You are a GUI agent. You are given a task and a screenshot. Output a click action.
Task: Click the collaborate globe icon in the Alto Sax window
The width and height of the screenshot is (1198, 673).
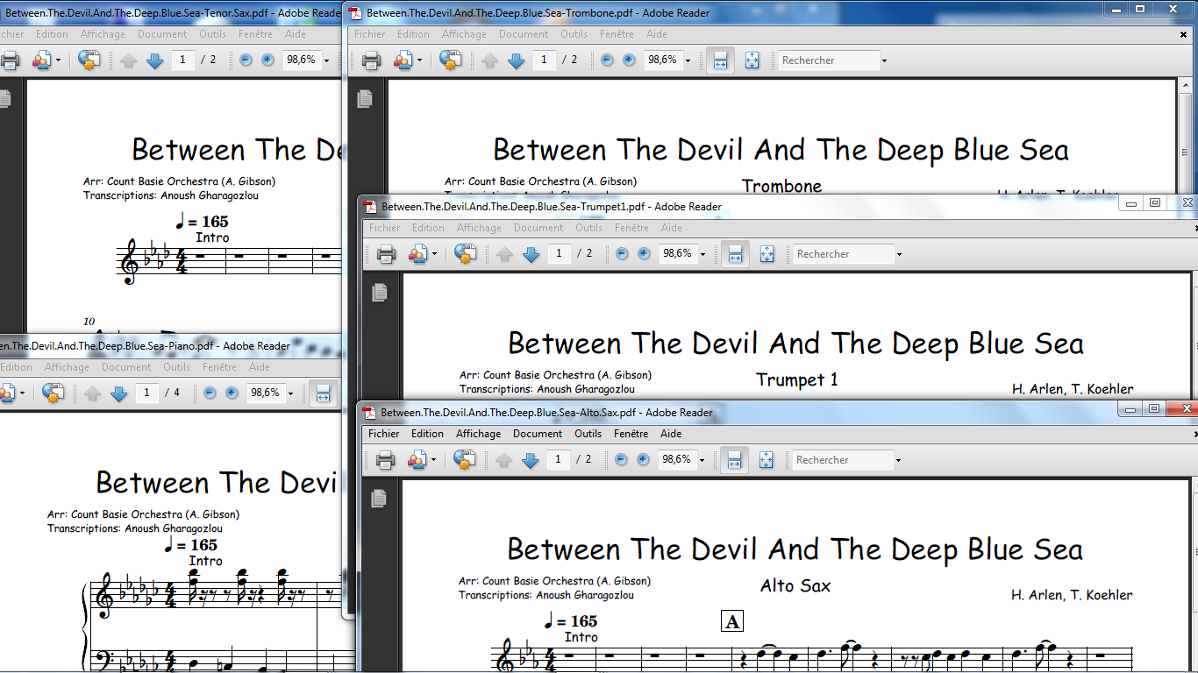(465, 460)
